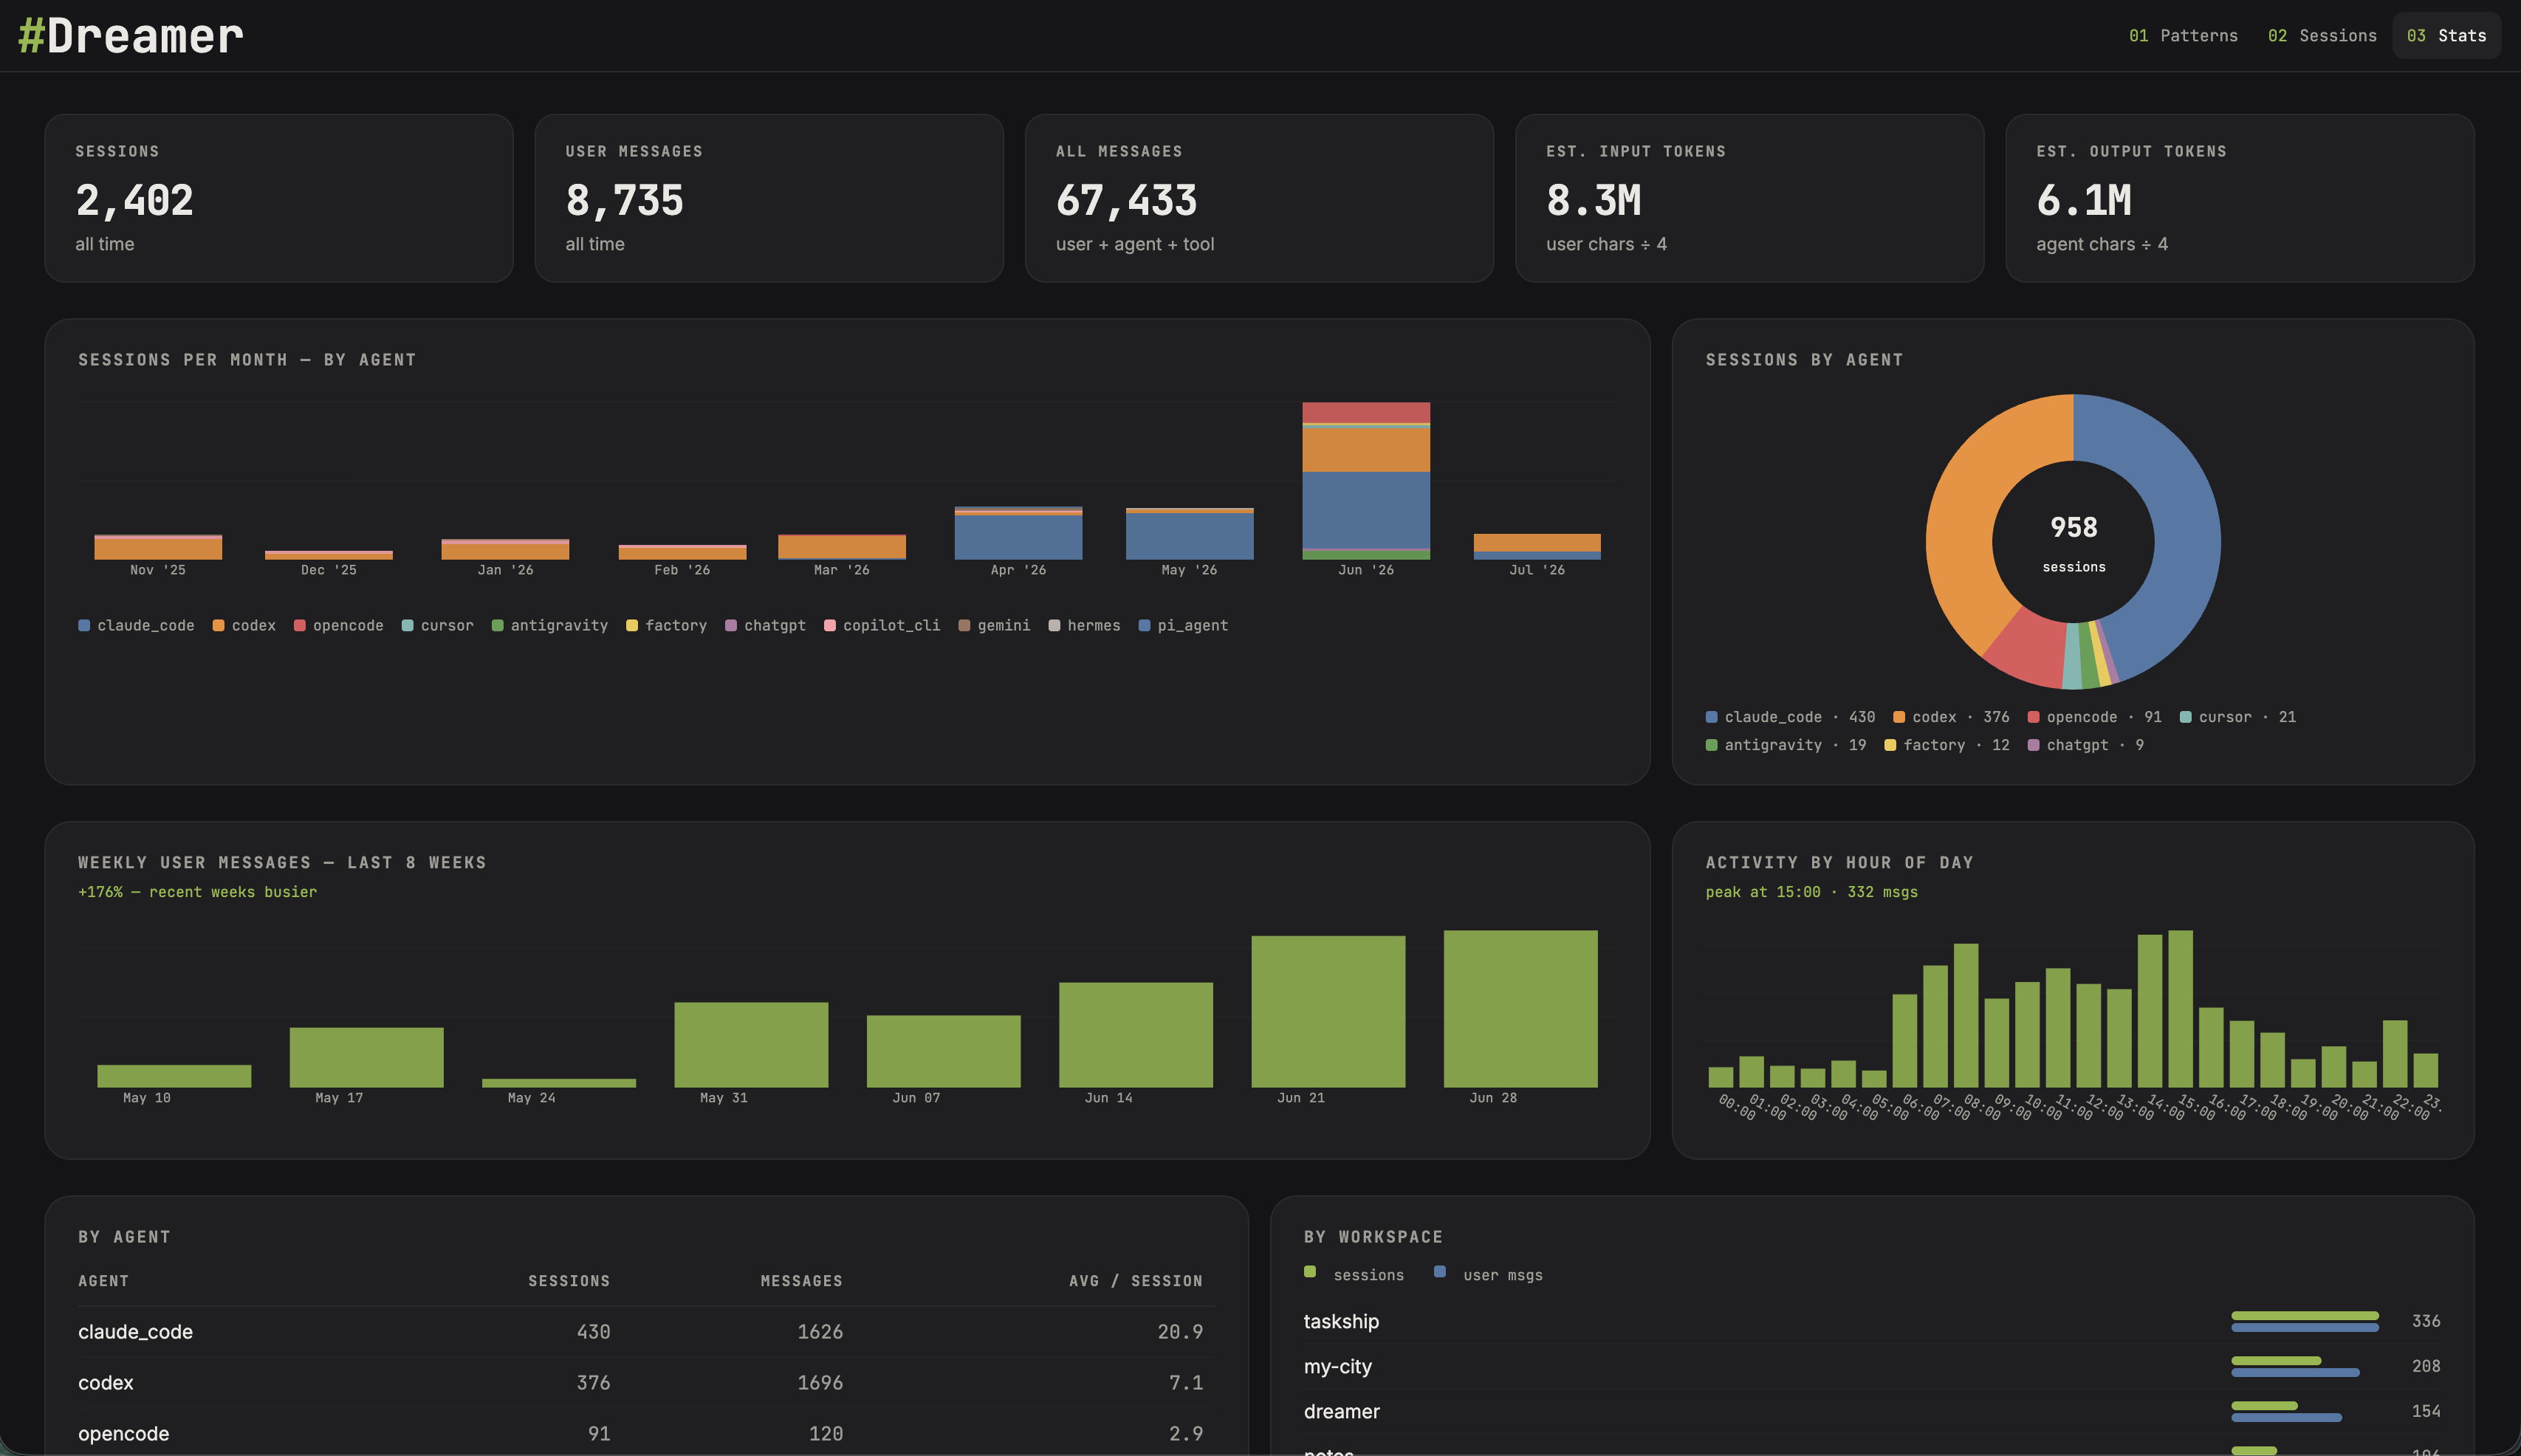Click the red opencode donut slice
The width and height of the screenshot is (2521, 1456).
click(2030, 650)
